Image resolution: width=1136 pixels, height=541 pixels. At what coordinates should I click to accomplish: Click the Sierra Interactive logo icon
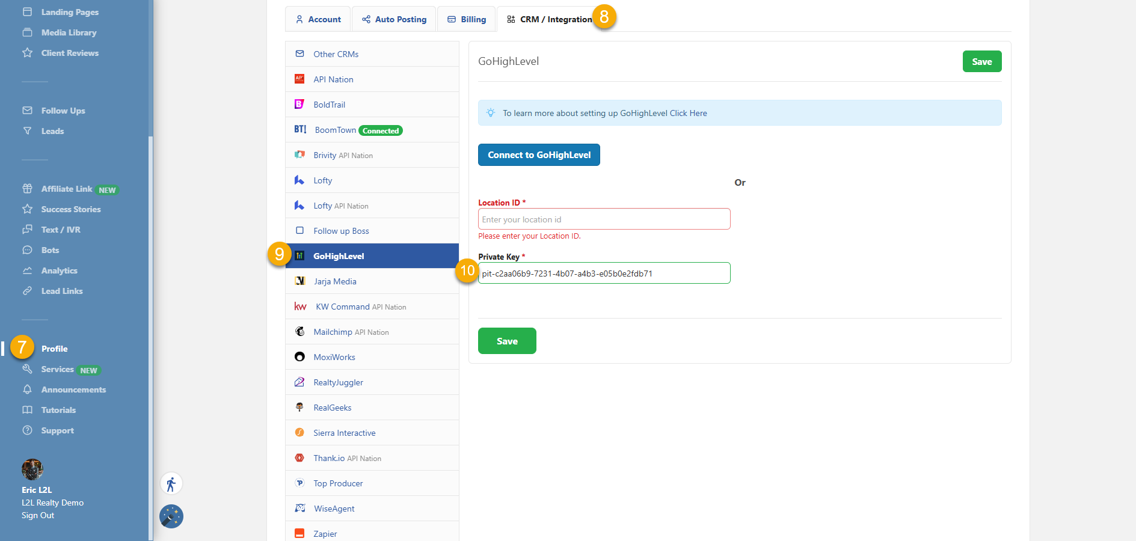[x=299, y=432]
